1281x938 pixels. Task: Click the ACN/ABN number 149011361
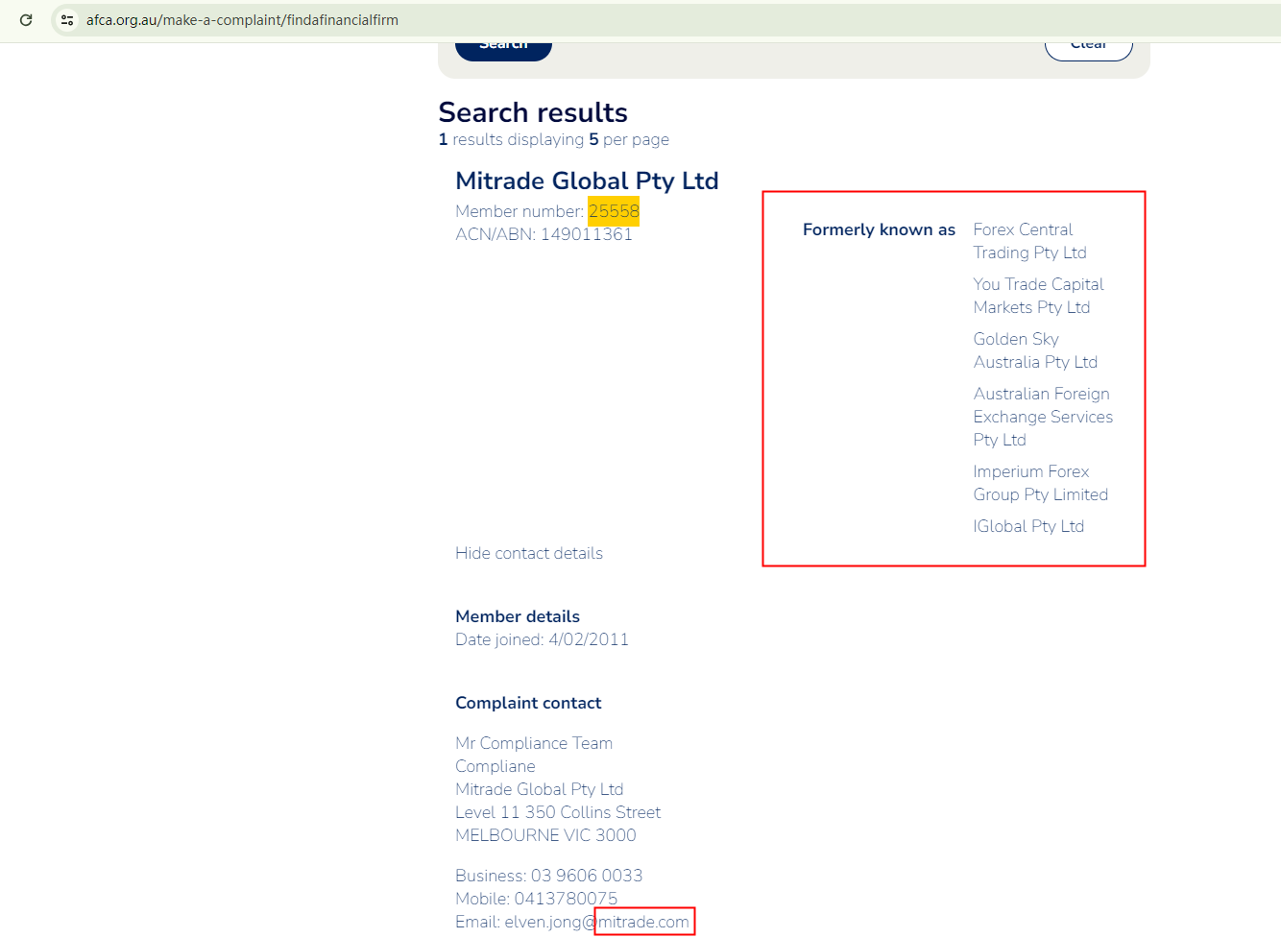[x=586, y=234]
